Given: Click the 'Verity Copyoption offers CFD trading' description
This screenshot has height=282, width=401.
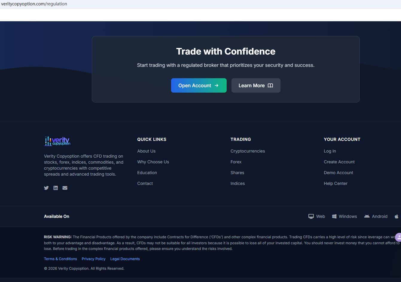Looking at the screenshot, I should (84, 165).
